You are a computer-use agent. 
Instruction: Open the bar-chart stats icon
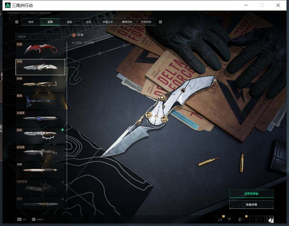pos(220,219)
